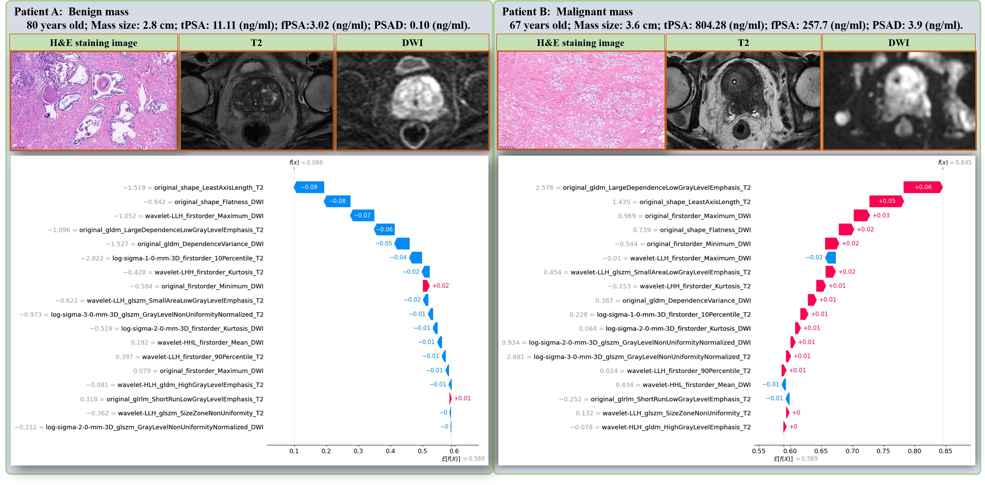The height and width of the screenshot is (485, 985).
Task: Click Patient B feature value '2.681 ='
Action: pyautogui.click(x=519, y=357)
